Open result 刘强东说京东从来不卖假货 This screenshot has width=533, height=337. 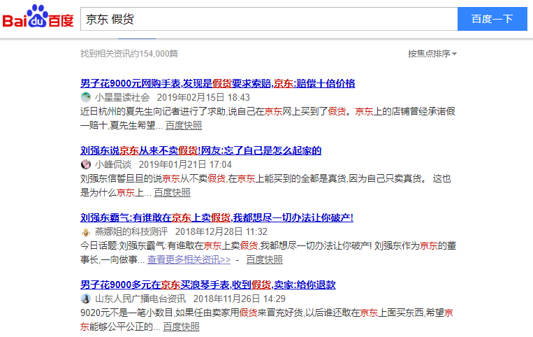[x=201, y=150]
